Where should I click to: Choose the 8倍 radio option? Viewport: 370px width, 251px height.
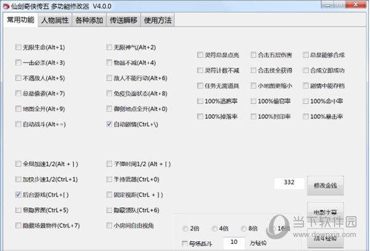pyautogui.click(x=244, y=228)
